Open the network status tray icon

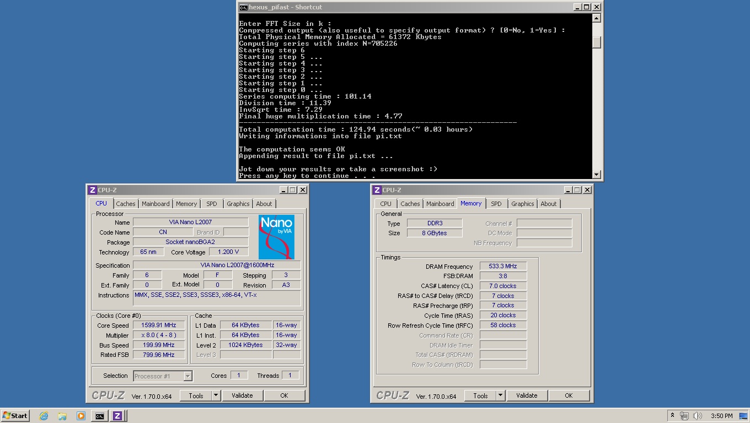(684, 416)
